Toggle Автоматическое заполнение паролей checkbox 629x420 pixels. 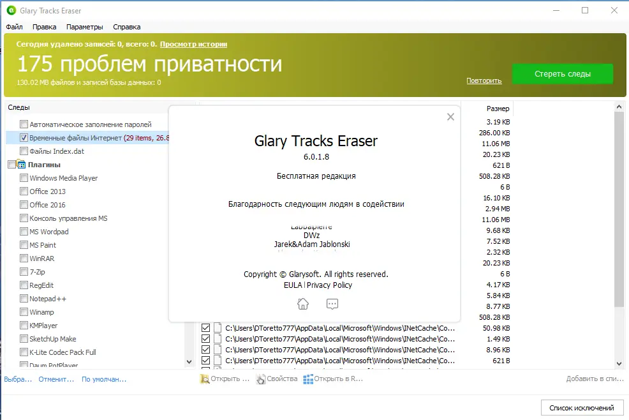(x=24, y=124)
